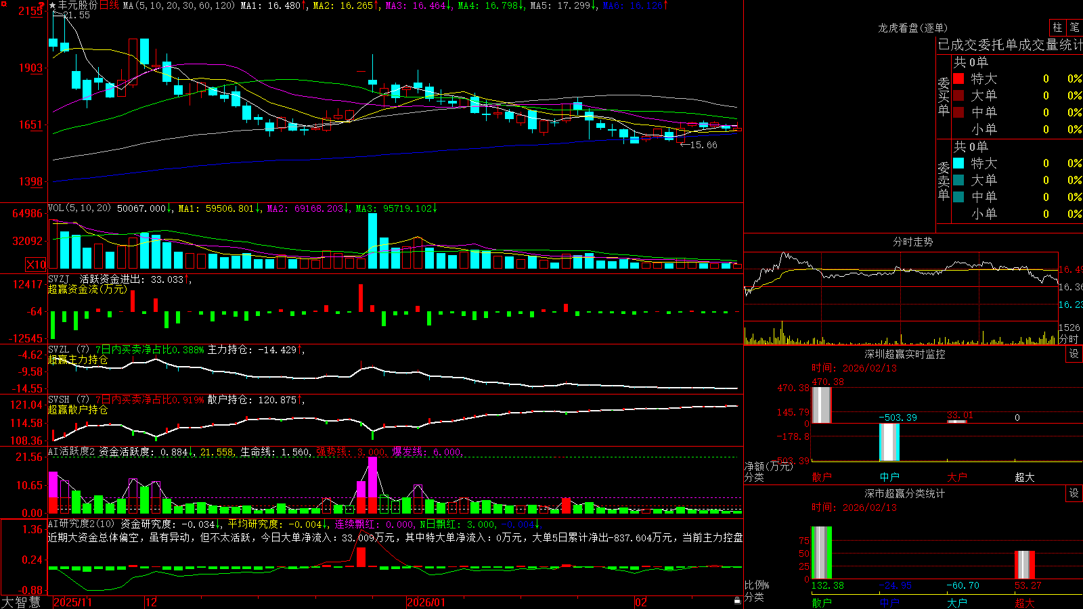This screenshot has width=1083, height=609.
Task: Click the 02 month marker on the date axis
Action: pyautogui.click(x=641, y=602)
